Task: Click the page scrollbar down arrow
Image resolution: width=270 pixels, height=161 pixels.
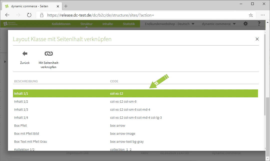Action: [x=267, y=158]
